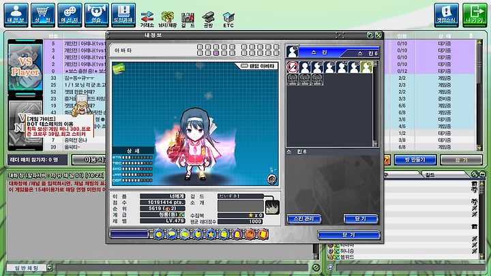Switch to the 스킨6 tab

(363, 54)
